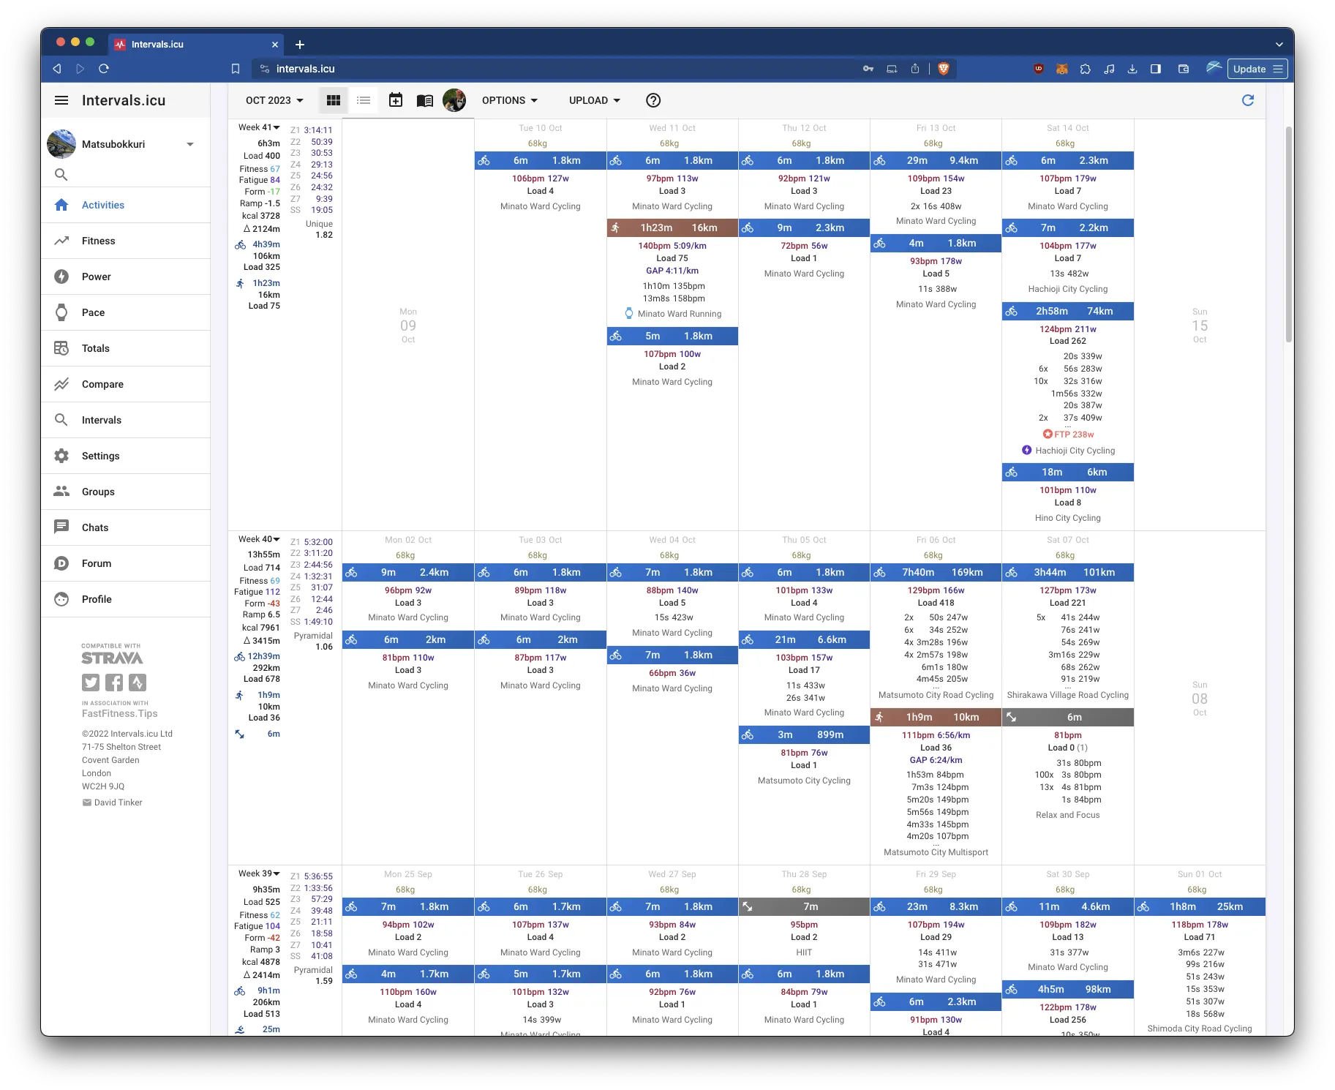Go to the Fitness page

98,241
